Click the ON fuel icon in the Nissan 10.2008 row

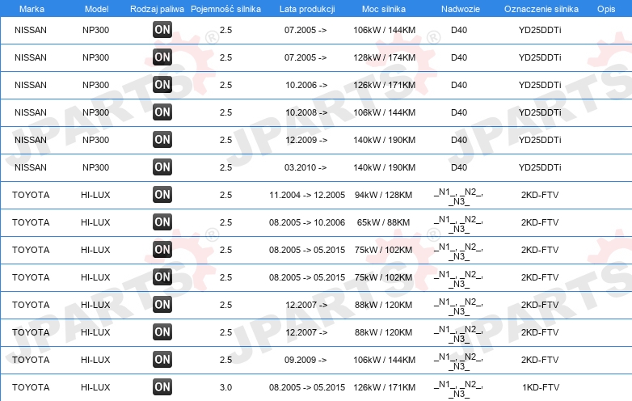(x=162, y=112)
